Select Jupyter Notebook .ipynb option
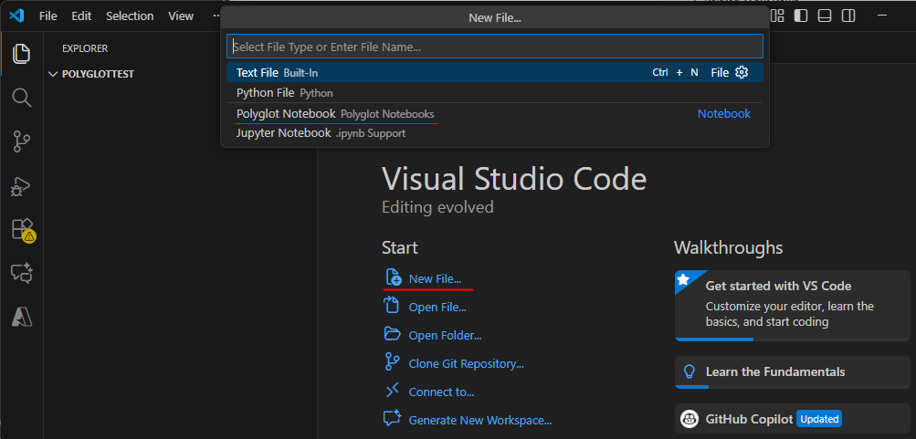 tap(495, 133)
